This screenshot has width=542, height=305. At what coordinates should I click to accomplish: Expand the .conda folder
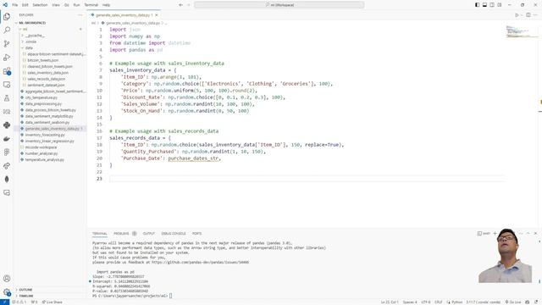click(30, 42)
